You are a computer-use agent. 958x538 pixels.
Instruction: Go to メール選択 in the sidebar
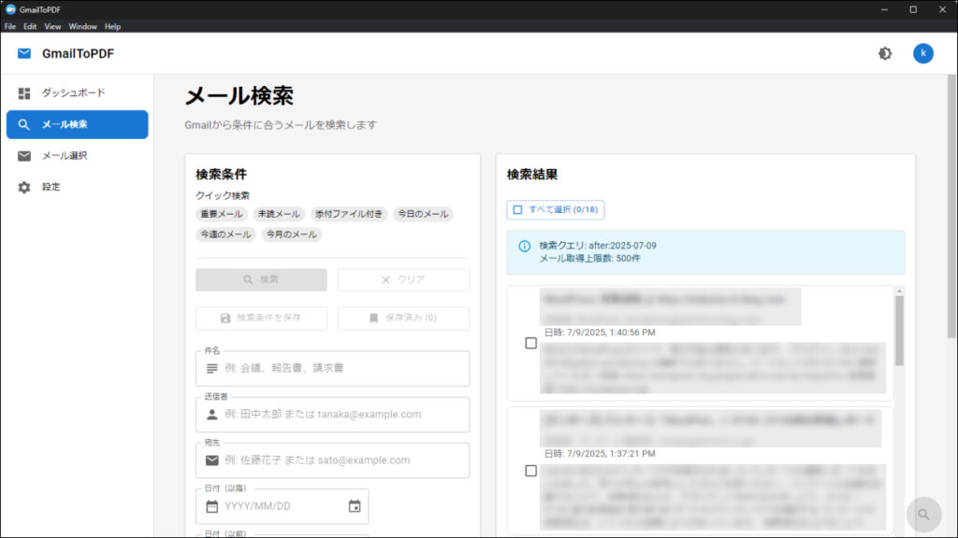pyautogui.click(x=78, y=156)
